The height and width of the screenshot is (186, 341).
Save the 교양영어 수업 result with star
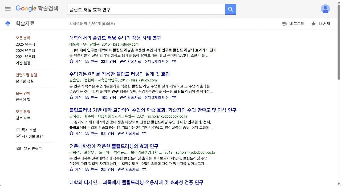tap(76, 133)
